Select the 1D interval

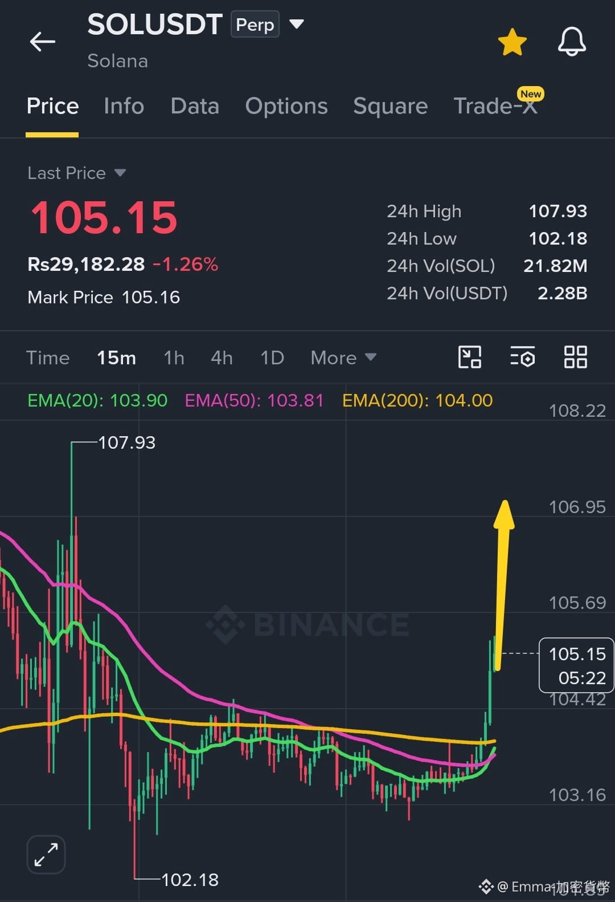point(272,357)
